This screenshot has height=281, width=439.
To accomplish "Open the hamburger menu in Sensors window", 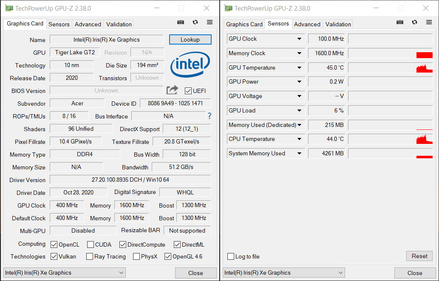I will (x=429, y=22).
